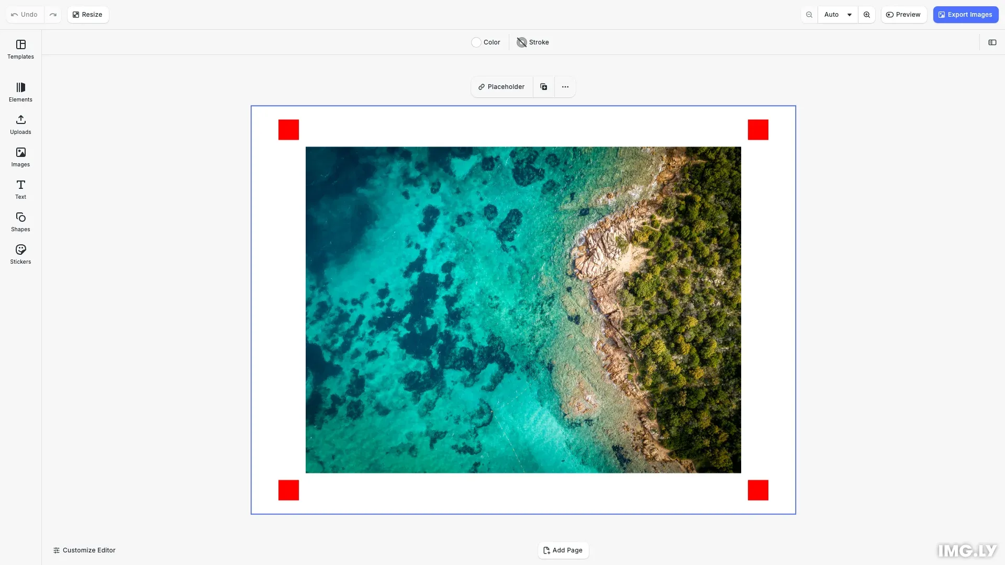Toggle Preview mode
The image size is (1005, 565).
click(903, 15)
